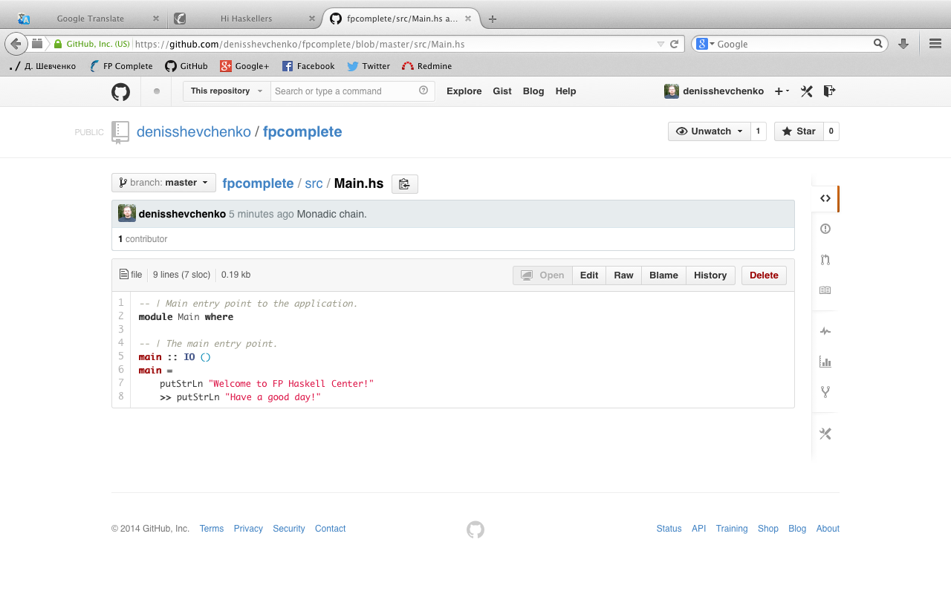Click the Edit file button

tap(589, 275)
